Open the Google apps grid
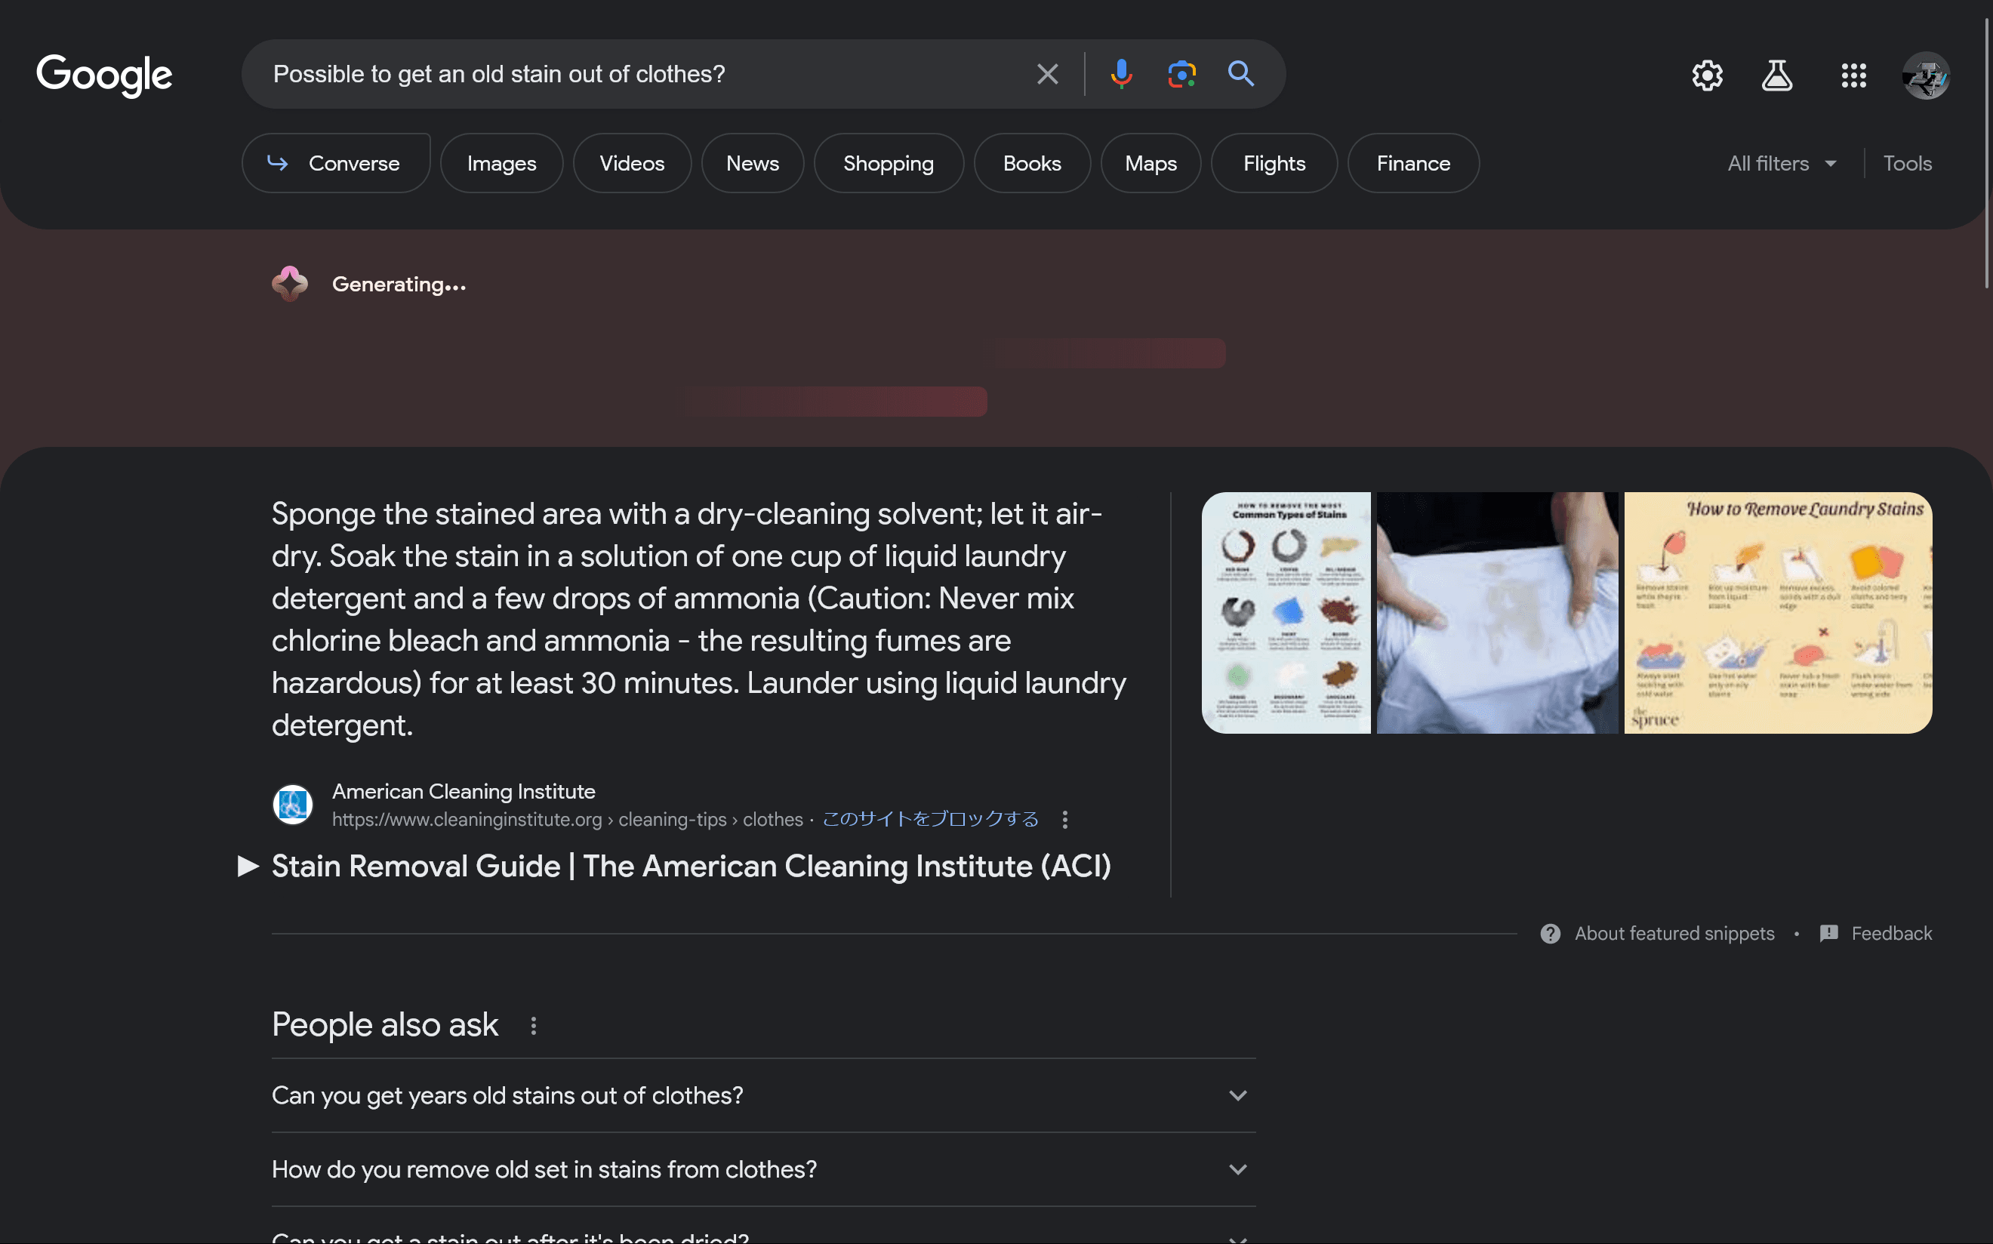This screenshot has width=1993, height=1244. [x=1853, y=75]
